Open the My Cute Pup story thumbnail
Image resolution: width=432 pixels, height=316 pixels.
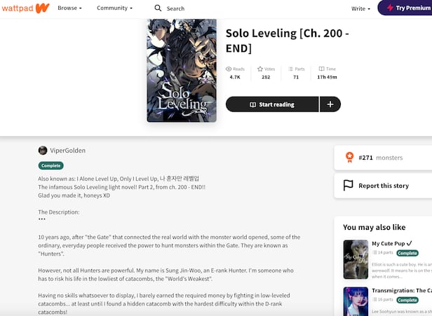[356, 259]
